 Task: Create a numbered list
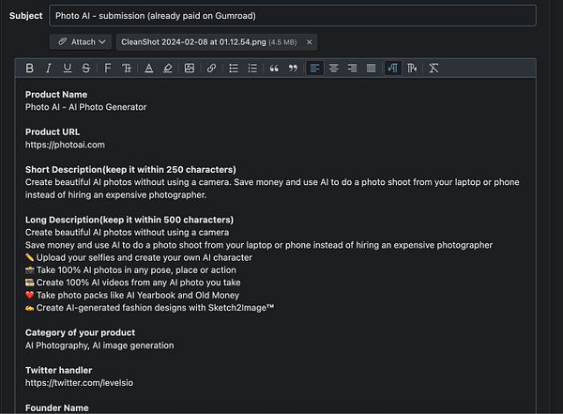pos(252,68)
